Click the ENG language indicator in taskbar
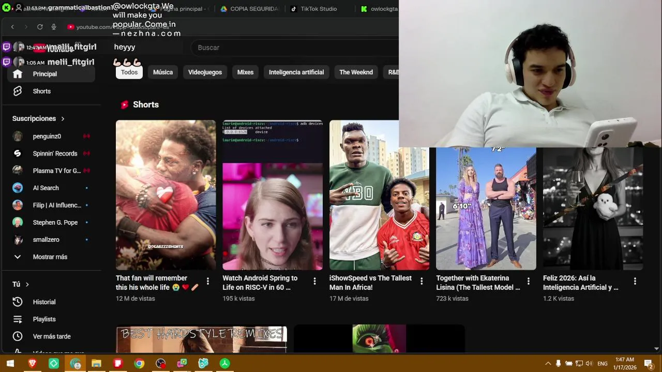662x372 pixels. click(603, 364)
